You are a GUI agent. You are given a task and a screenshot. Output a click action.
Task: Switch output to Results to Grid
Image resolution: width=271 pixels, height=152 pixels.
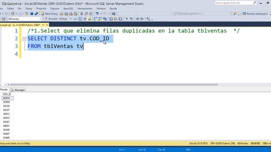[116, 19]
